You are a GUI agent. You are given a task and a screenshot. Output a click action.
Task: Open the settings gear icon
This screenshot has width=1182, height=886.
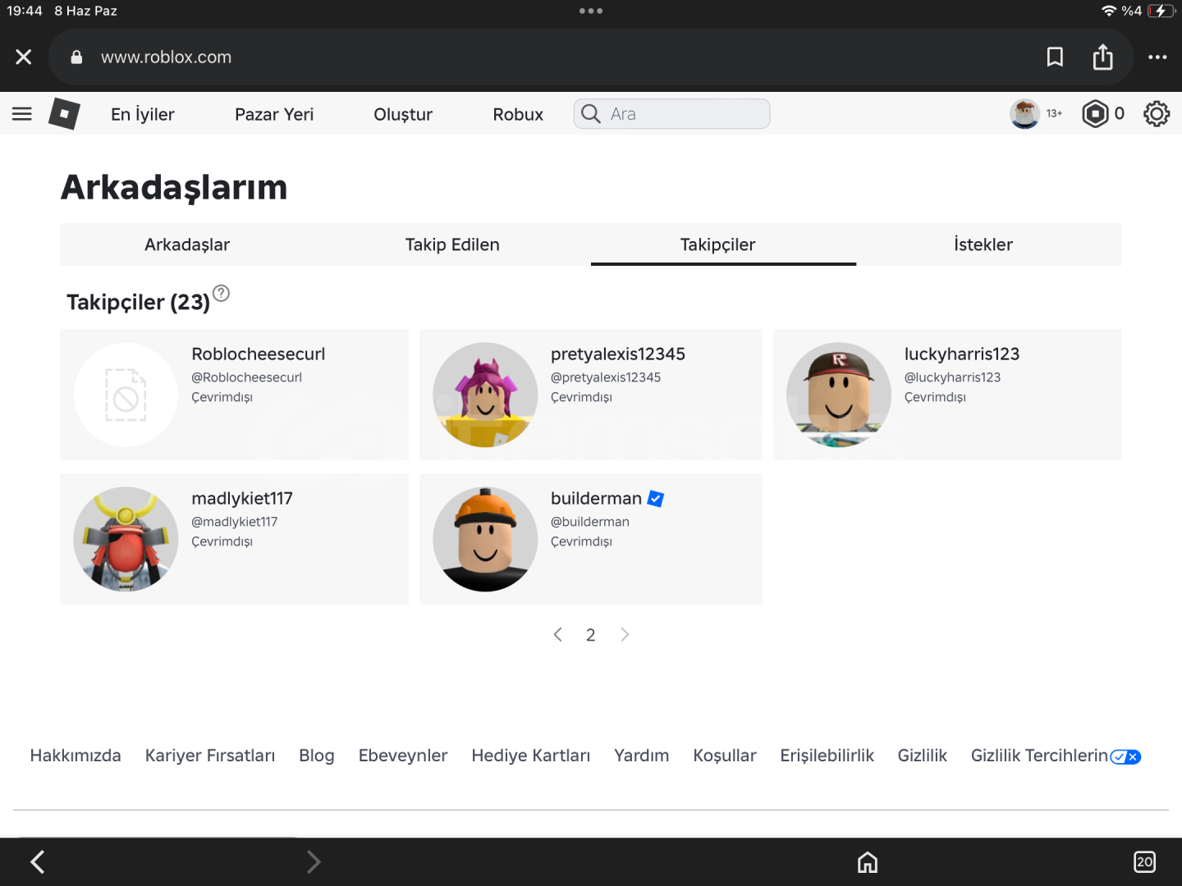pos(1157,114)
